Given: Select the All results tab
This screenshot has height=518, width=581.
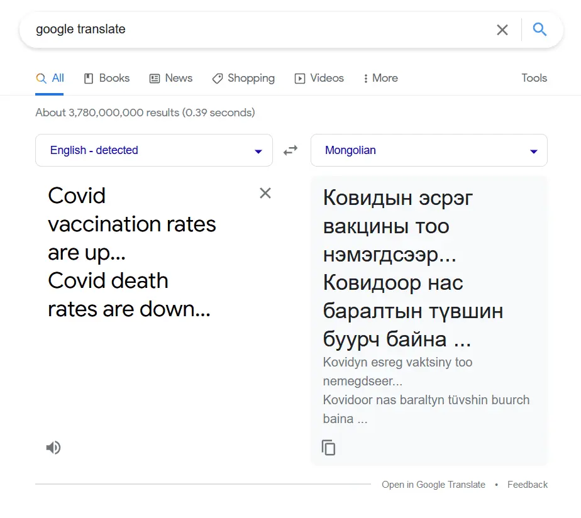Looking at the screenshot, I should tap(50, 79).
